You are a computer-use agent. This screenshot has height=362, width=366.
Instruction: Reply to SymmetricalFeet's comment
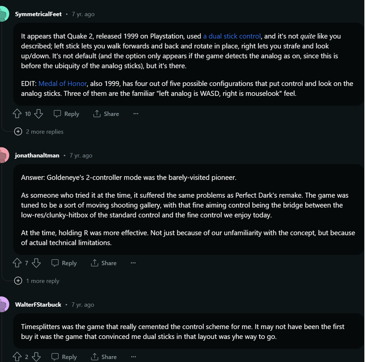click(x=66, y=114)
